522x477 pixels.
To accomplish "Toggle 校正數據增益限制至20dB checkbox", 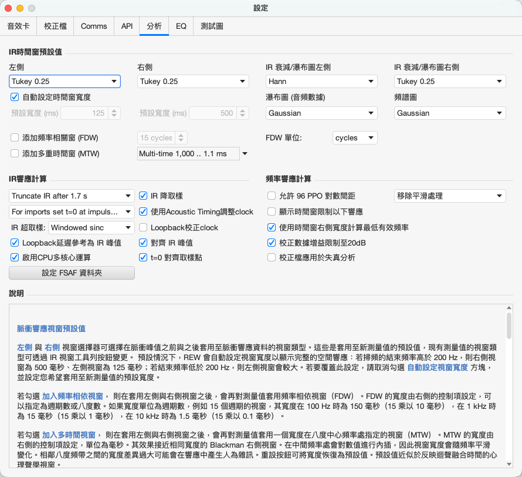I will (x=272, y=243).
